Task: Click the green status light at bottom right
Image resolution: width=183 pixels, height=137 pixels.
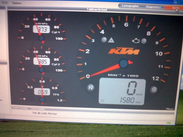Action: [169, 123]
